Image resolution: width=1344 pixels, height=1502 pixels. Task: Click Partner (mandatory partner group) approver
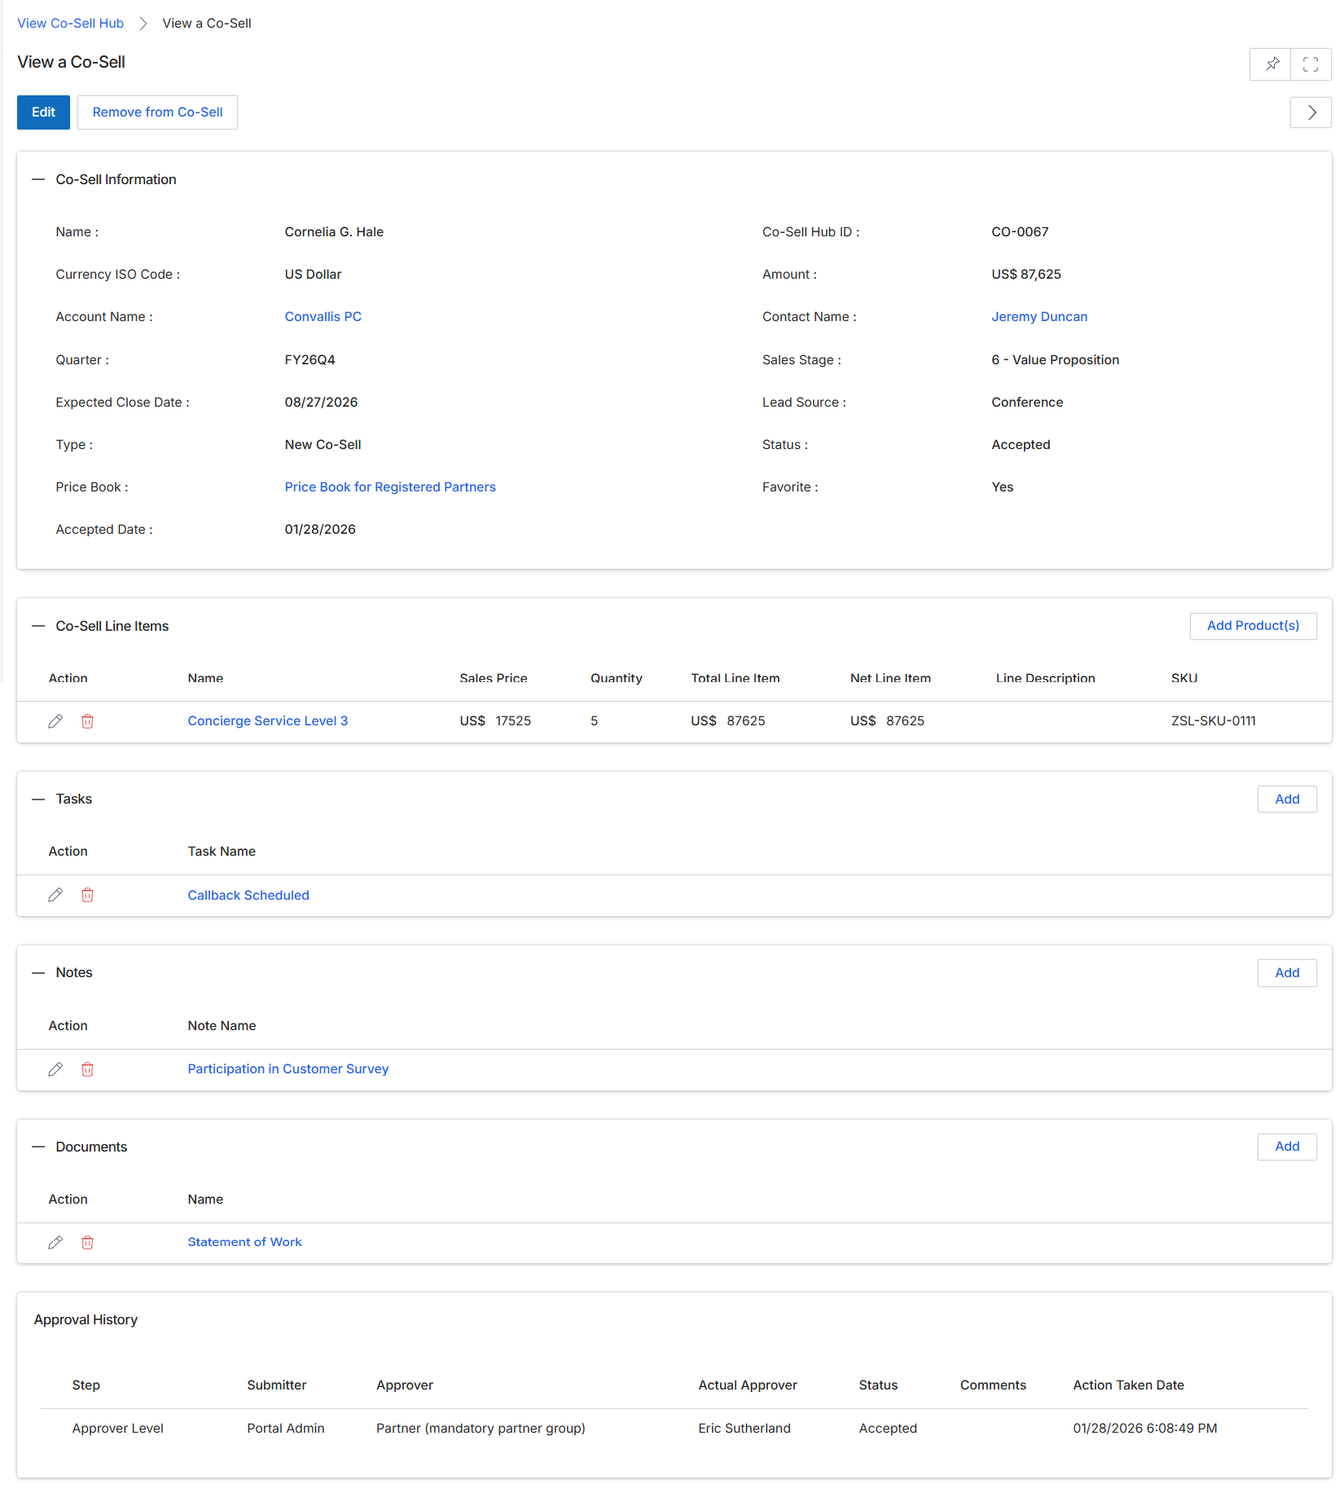click(x=481, y=1429)
